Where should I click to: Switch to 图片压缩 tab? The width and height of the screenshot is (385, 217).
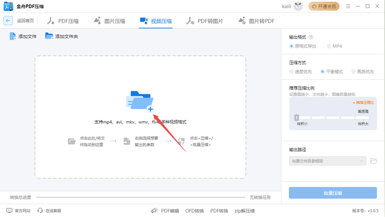tap(110, 21)
